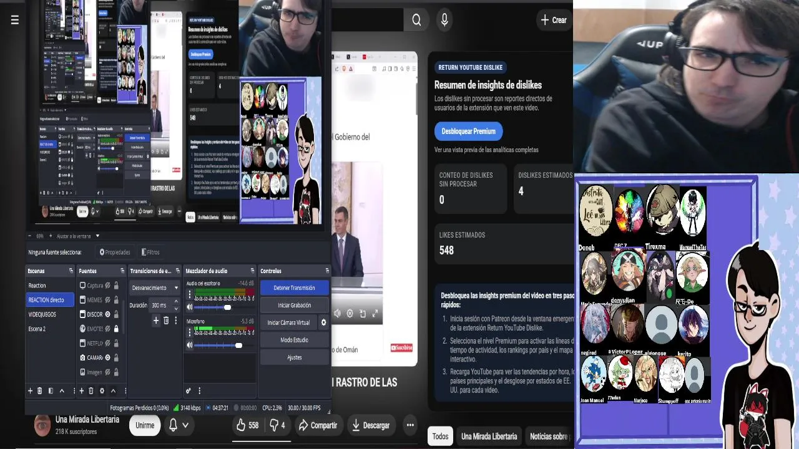Open source properties gear in Fuentes
Viewport: 799px width, 449px height.
point(102,391)
